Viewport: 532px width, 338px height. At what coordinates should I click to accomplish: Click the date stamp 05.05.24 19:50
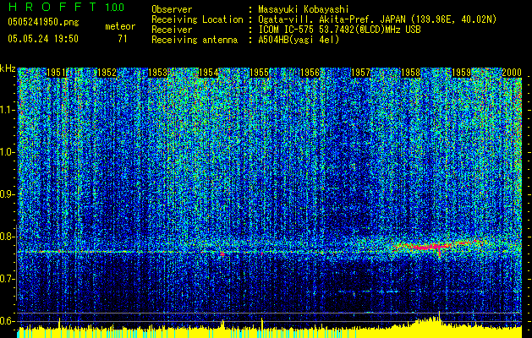pos(43,39)
